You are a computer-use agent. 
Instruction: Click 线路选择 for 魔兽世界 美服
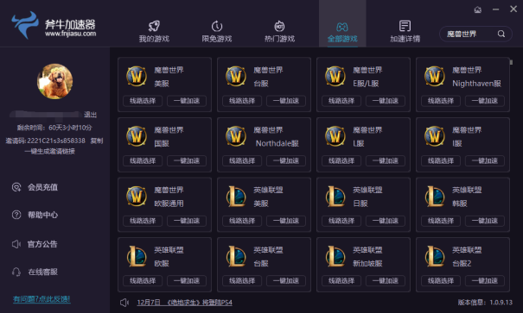pos(143,101)
